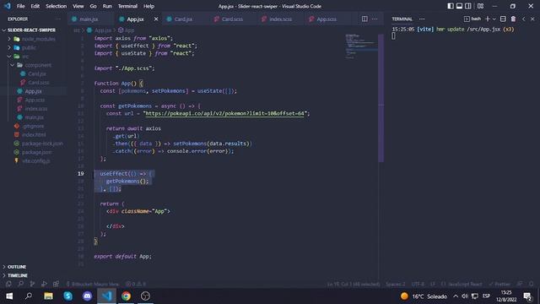This screenshot has width=540, height=304.
Task: Switch to the main.jsx tab
Action: [89, 19]
